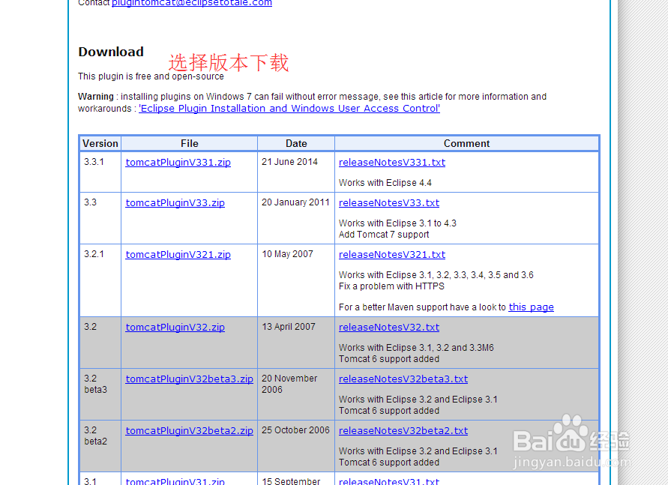Screen dimensions: 668x485
Task: Download tomcatPluginV331.zip
Action: 178,163
